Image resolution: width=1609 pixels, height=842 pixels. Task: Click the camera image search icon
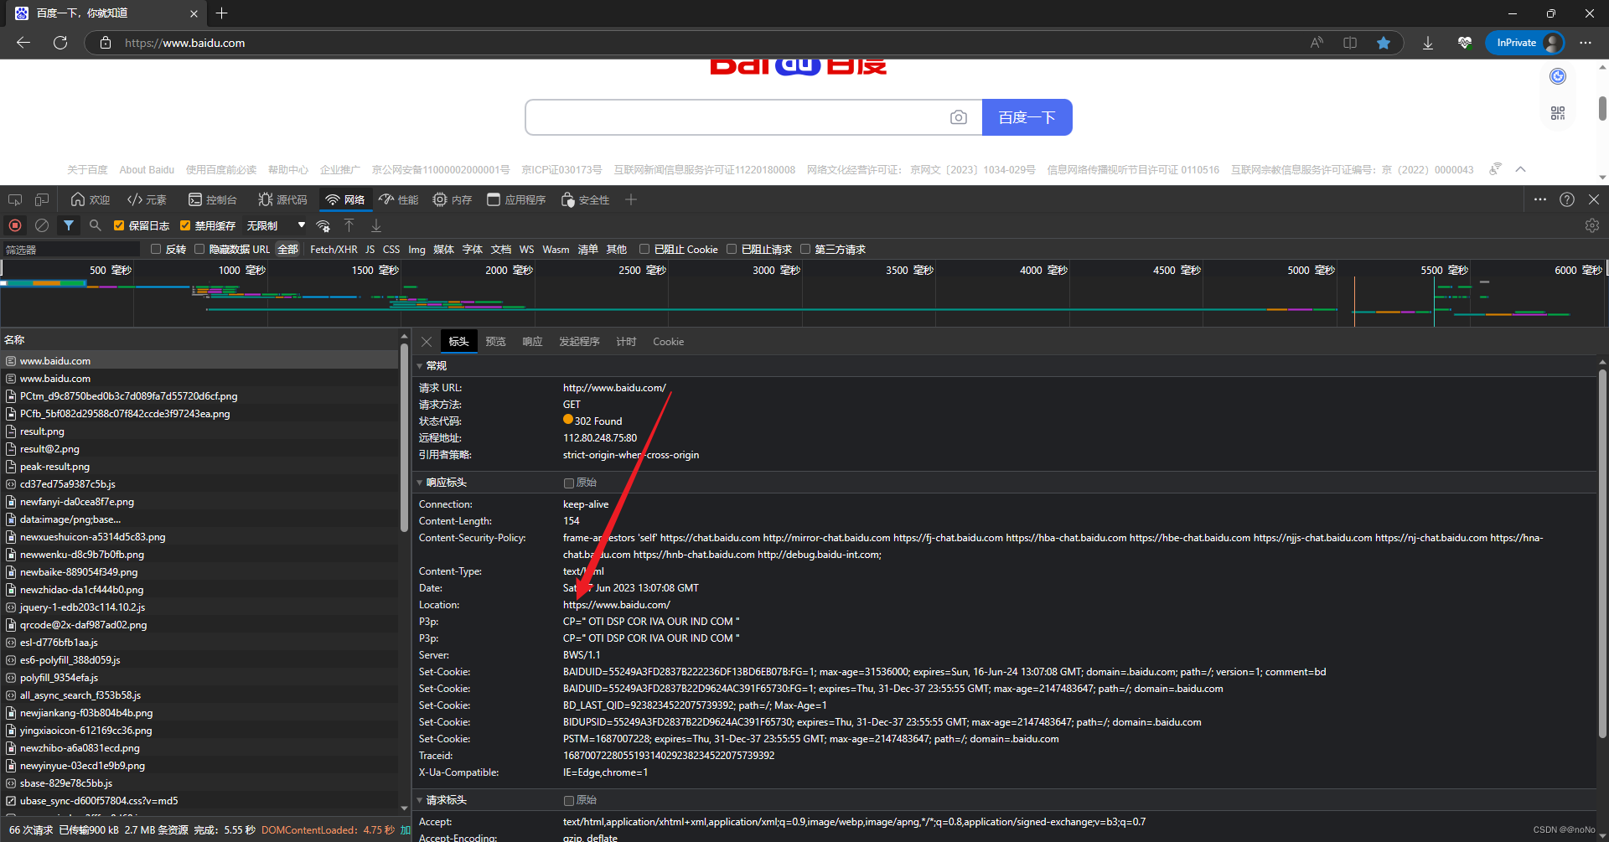(959, 117)
